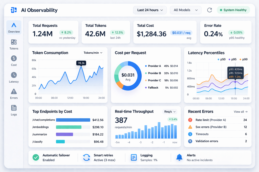Expand the All Models dropdown
The image size is (259, 172).
point(186,10)
